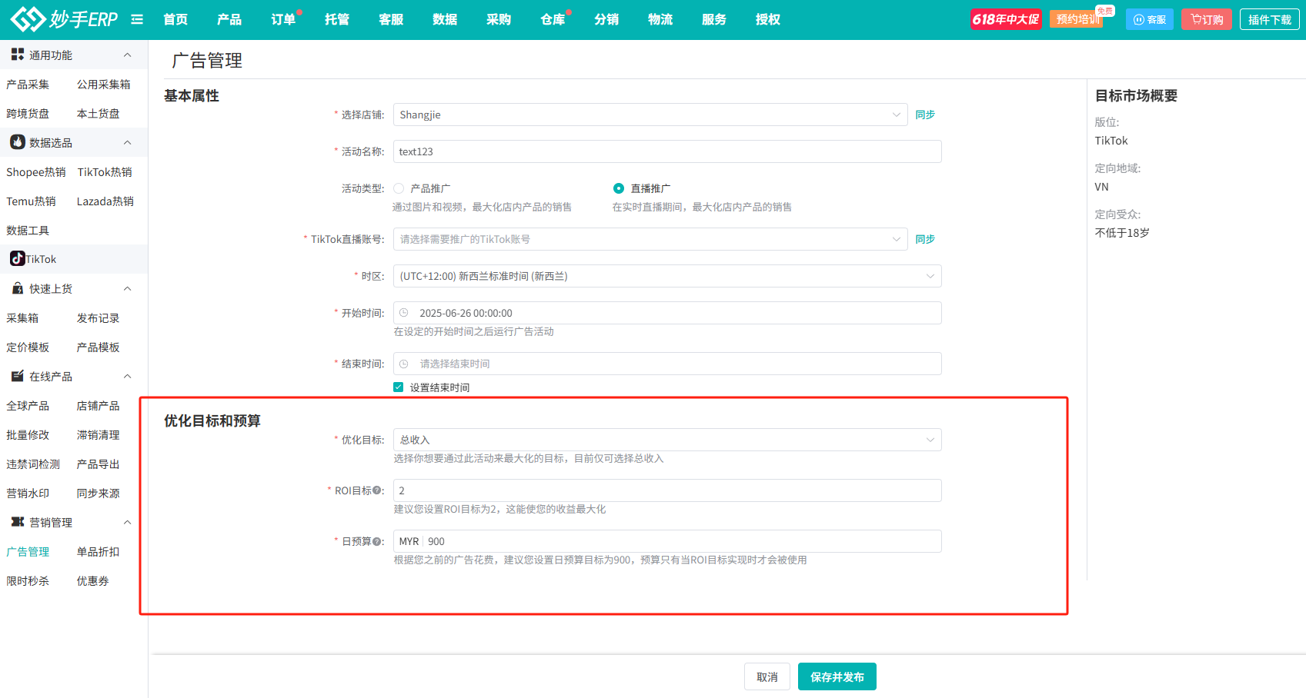Open the 分销 top menu

(606, 19)
